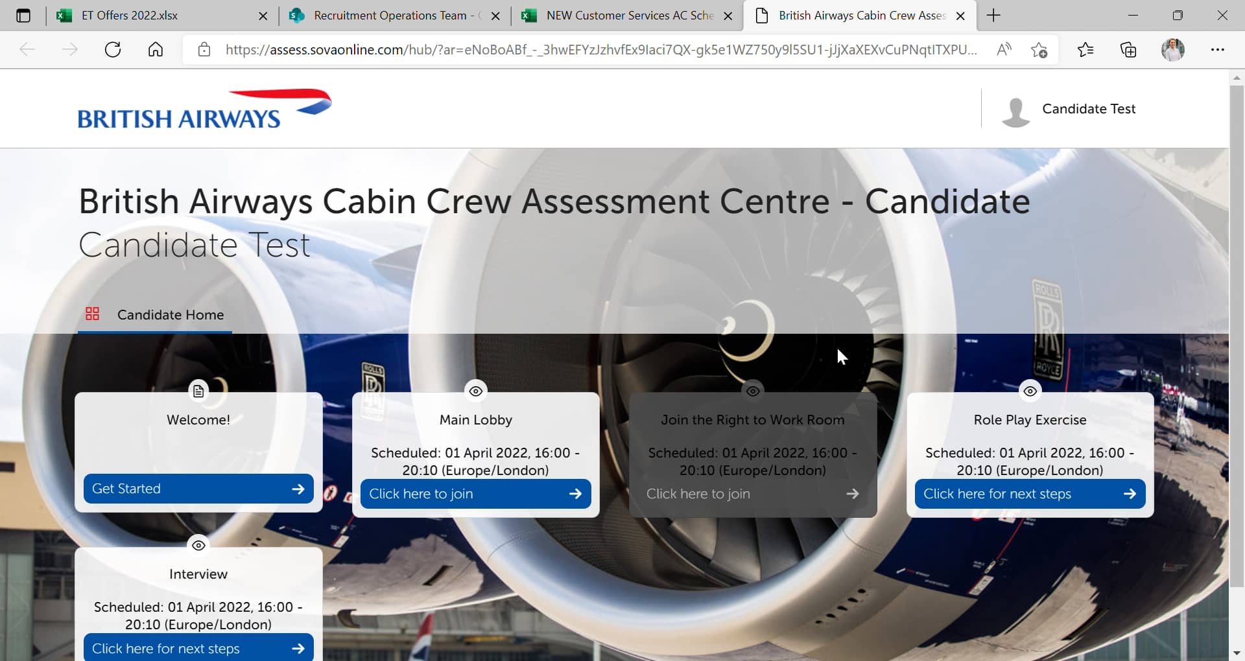Refresh the current page
This screenshot has width=1245, height=661.
(112, 49)
